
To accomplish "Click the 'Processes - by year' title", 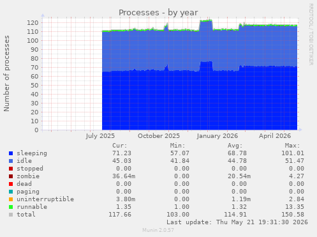I will click(x=158, y=13).
